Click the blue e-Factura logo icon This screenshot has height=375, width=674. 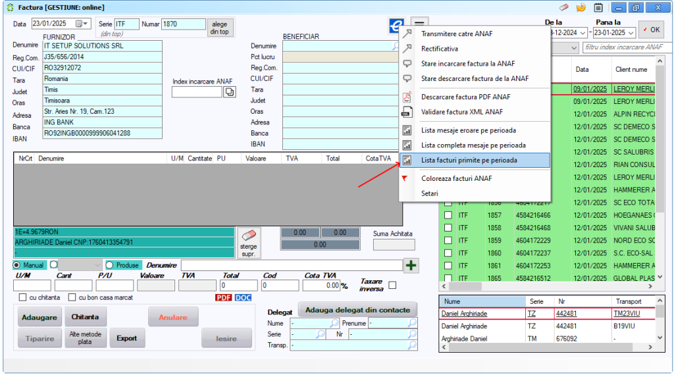tap(397, 26)
